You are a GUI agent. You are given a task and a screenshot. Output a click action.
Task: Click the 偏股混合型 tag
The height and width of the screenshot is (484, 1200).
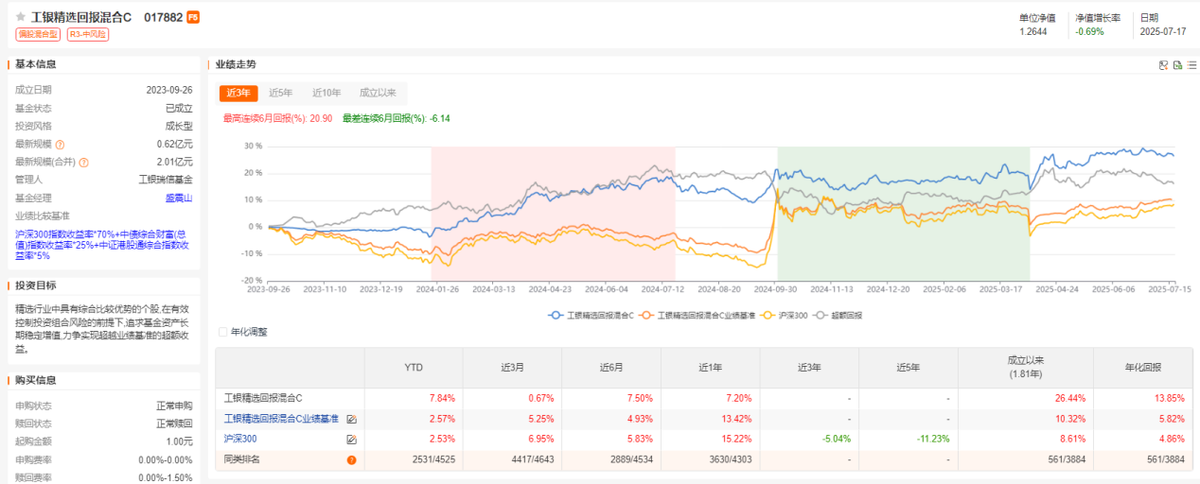pos(38,34)
